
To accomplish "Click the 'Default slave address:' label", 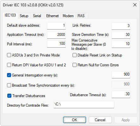I will tap(23, 25).
